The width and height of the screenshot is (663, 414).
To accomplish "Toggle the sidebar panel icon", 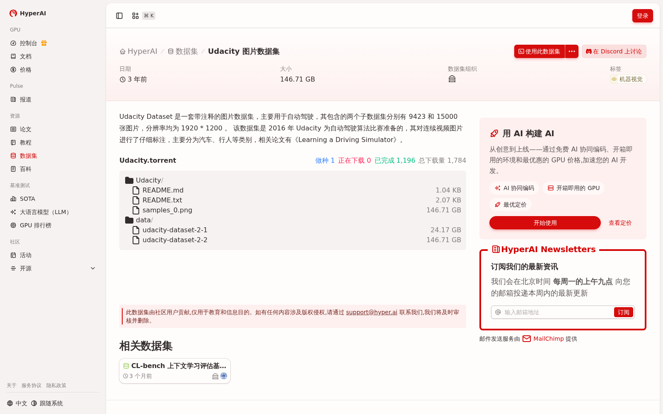I will (119, 16).
